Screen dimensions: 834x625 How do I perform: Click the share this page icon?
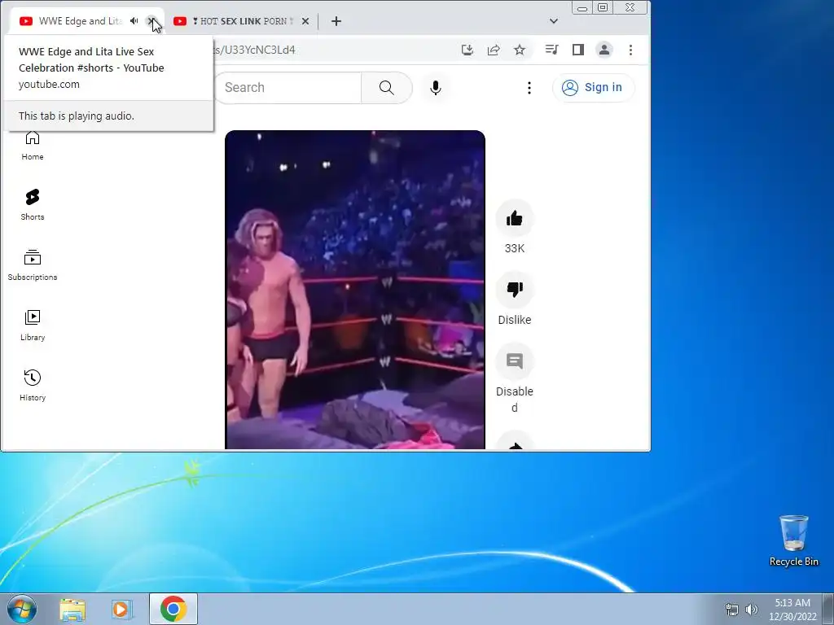(494, 50)
